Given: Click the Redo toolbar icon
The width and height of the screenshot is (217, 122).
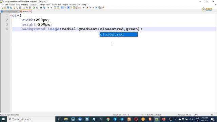Looking at the screenshot, I should 37,7.
